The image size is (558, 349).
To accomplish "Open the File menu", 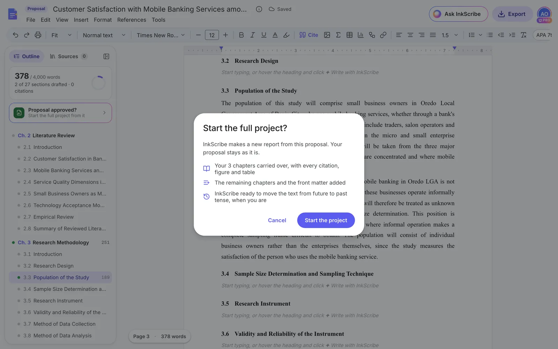I will tap(31, 20).
